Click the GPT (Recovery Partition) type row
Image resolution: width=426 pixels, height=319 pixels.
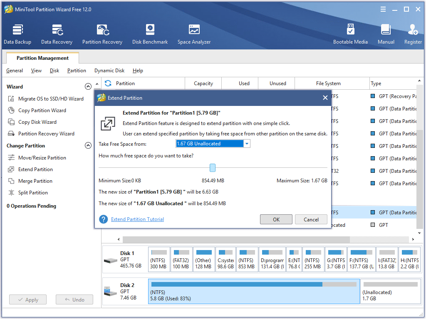[394, 96]
